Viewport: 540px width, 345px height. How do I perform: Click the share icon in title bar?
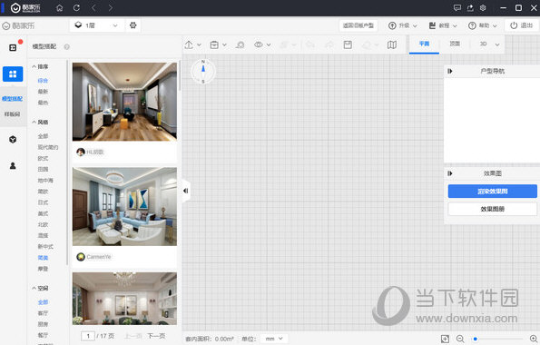(x=470, y=7)
